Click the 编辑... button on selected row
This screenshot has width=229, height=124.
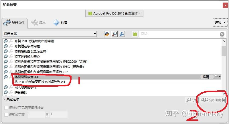207,77
